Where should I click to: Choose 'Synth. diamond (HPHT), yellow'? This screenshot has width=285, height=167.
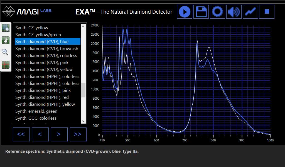[x=47, y=104]
